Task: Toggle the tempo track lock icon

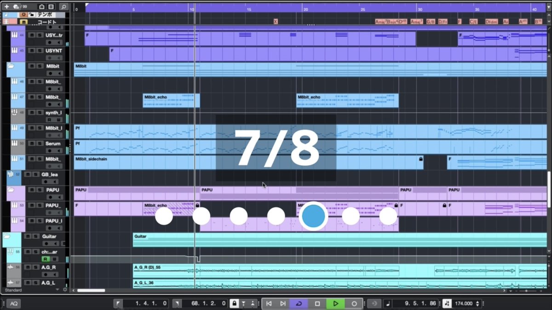Action: [31, 15]
